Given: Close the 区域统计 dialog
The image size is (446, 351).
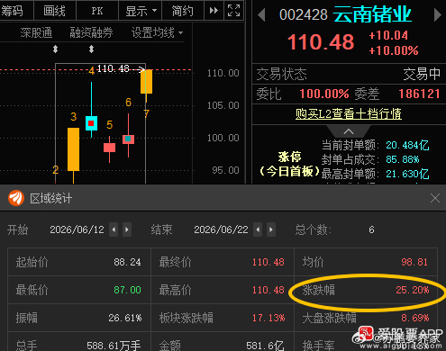Looking at the screenshot, I should [x=435, y=198].
